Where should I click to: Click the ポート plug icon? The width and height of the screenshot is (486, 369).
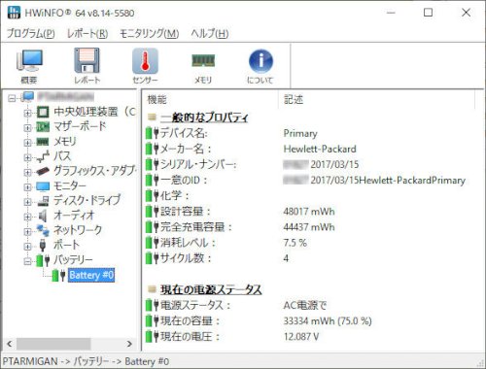43,245
